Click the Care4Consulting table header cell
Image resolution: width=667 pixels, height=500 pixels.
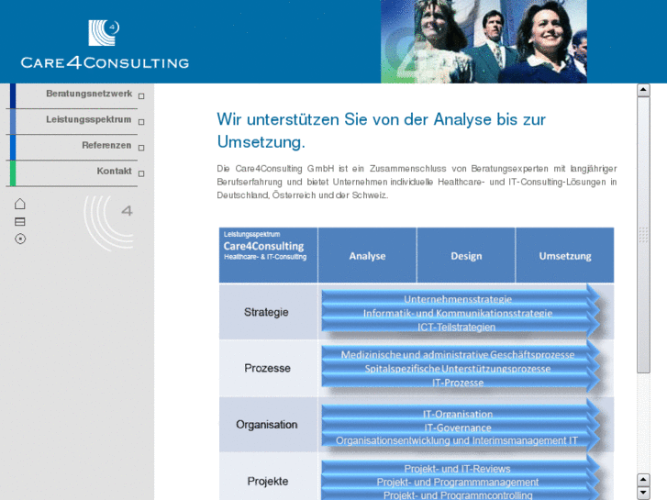click(x=268, y=255)
